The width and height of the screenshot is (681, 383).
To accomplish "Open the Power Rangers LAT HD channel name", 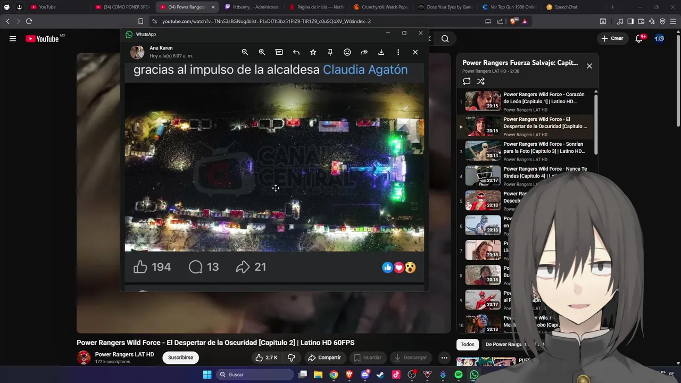I will tap(124, 354).
